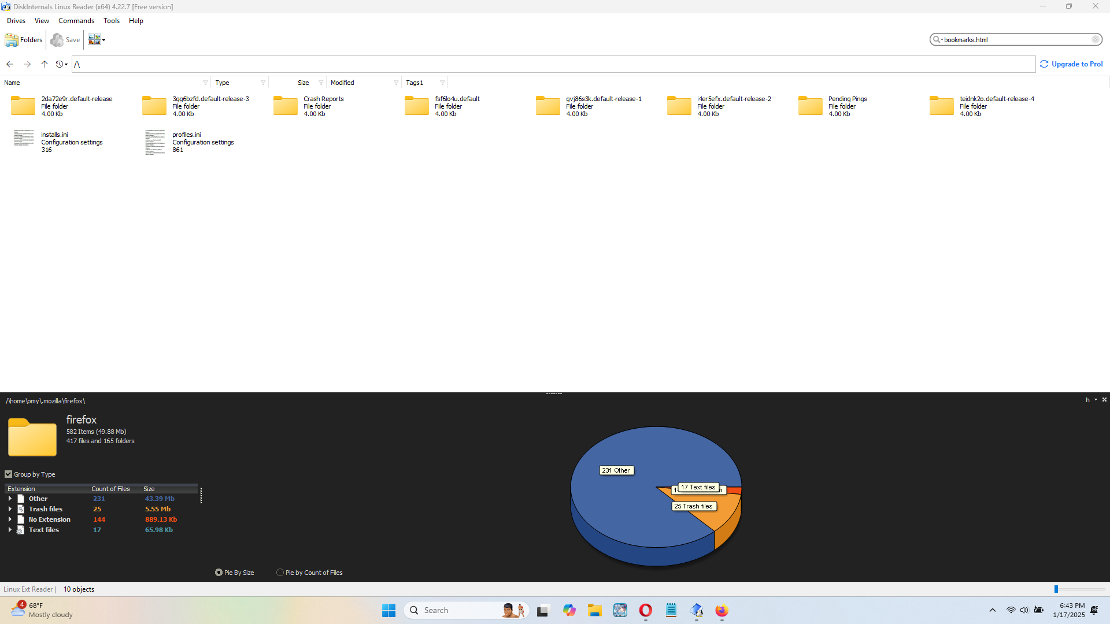Open the Commands menu
The height and width of the screenshot is (624, 1110).
click(76, 21)
